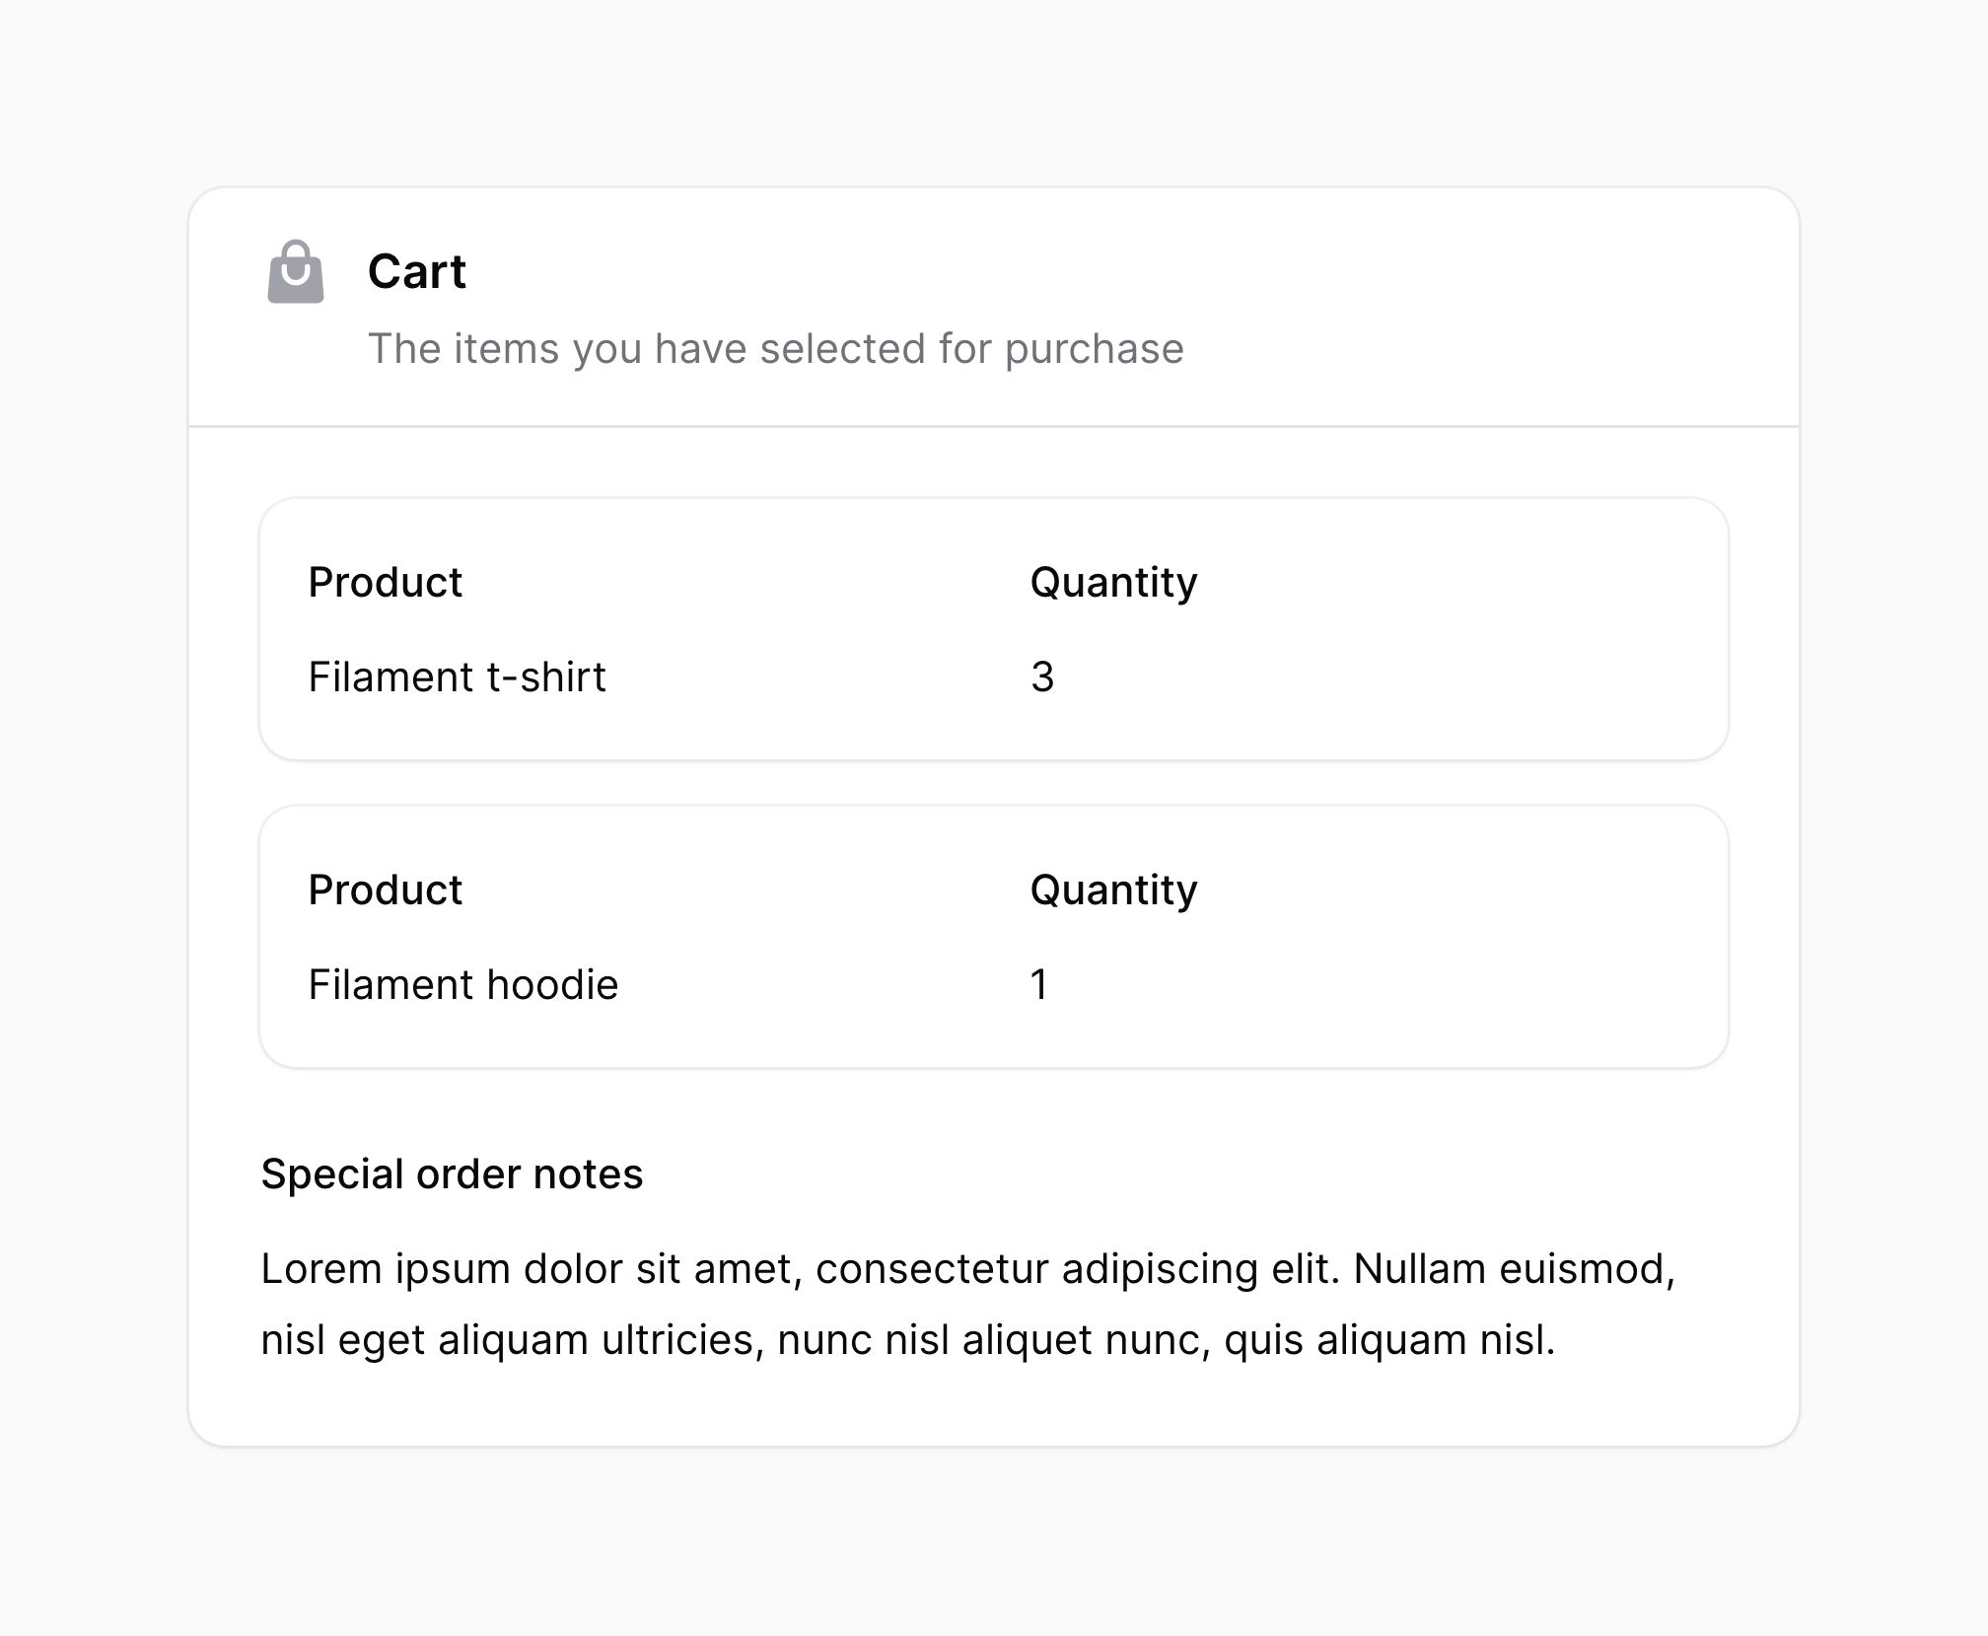Select the Cart heading

[x=416, y=271]
